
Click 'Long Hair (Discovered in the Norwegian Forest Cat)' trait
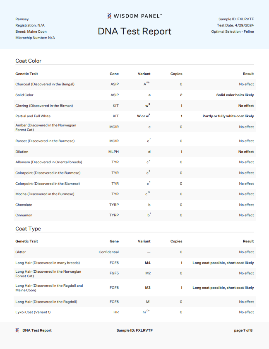click(x=48, y=274)
